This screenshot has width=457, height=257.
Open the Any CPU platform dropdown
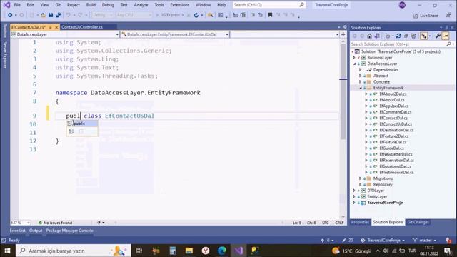pyautogui.click(x=134, y=15)
